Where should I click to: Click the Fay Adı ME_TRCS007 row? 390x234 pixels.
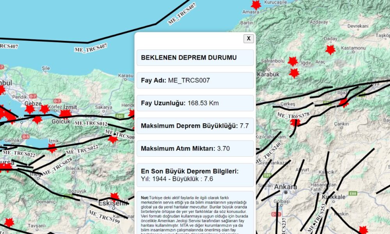(195, 80)
